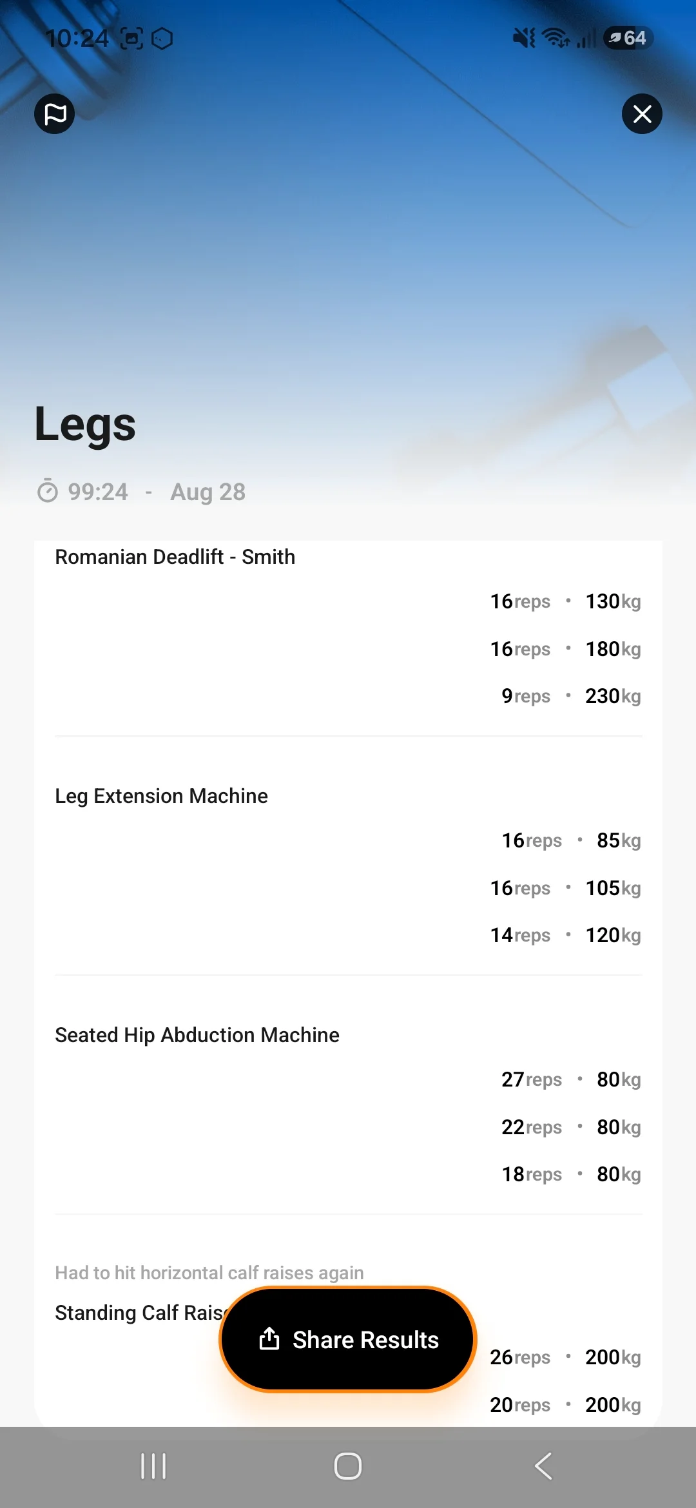
Task: Tap the 14 reps 120kg set
Action: tap(565, 935)
